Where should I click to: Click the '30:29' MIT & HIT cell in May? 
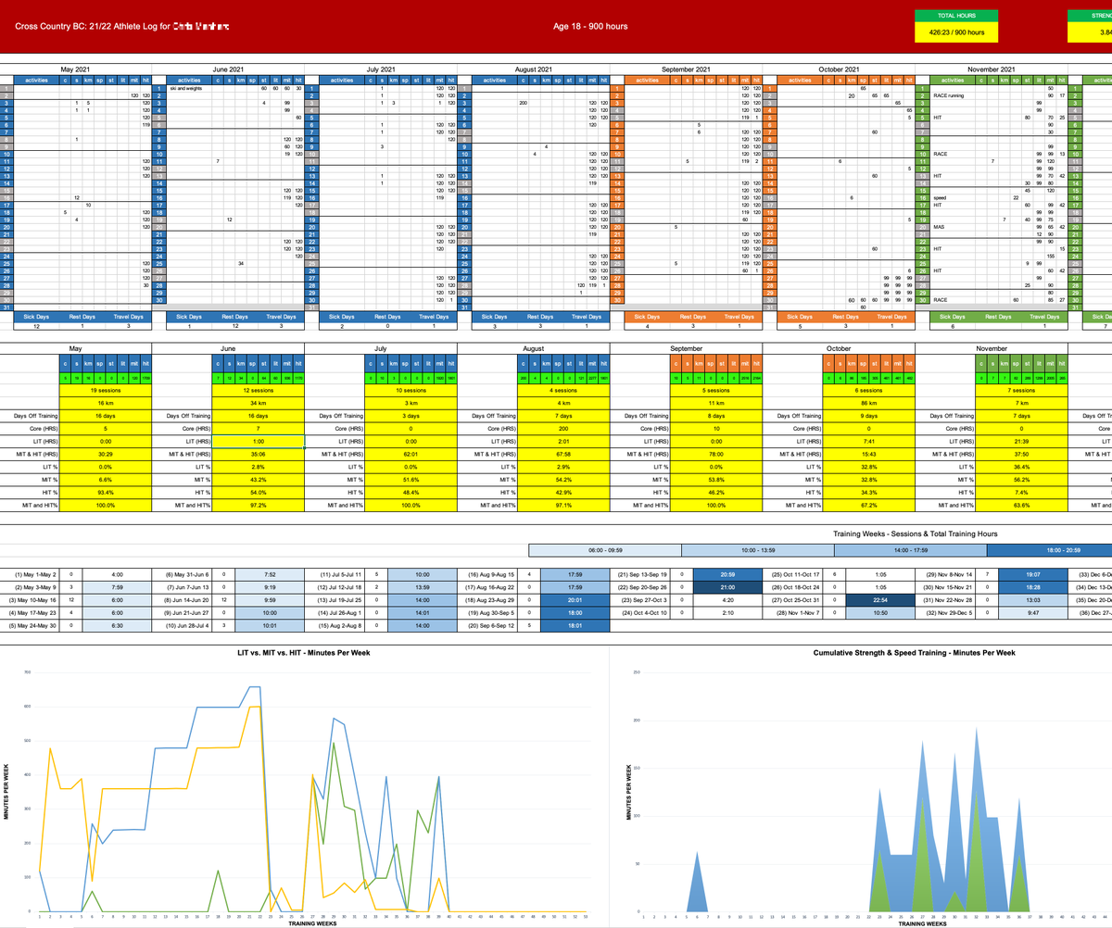click(x=106, y=455)
